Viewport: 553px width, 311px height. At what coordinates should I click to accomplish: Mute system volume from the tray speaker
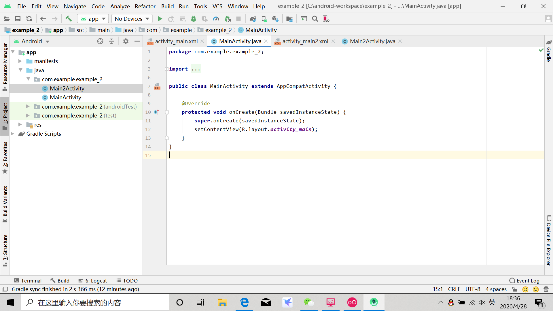click(x=482, y=302)
